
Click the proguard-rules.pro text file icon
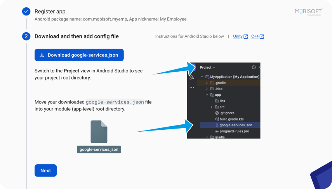pyautogui.click(x=217, y=131)
